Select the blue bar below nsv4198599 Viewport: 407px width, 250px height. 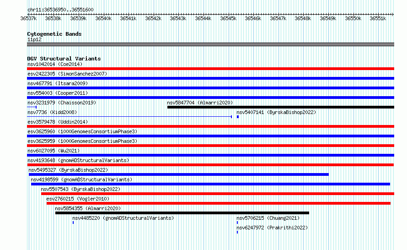210,184
